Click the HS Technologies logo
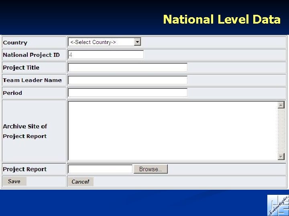This screenshot has height=216, width=289. pyautogui.click(x=278, y=205)
